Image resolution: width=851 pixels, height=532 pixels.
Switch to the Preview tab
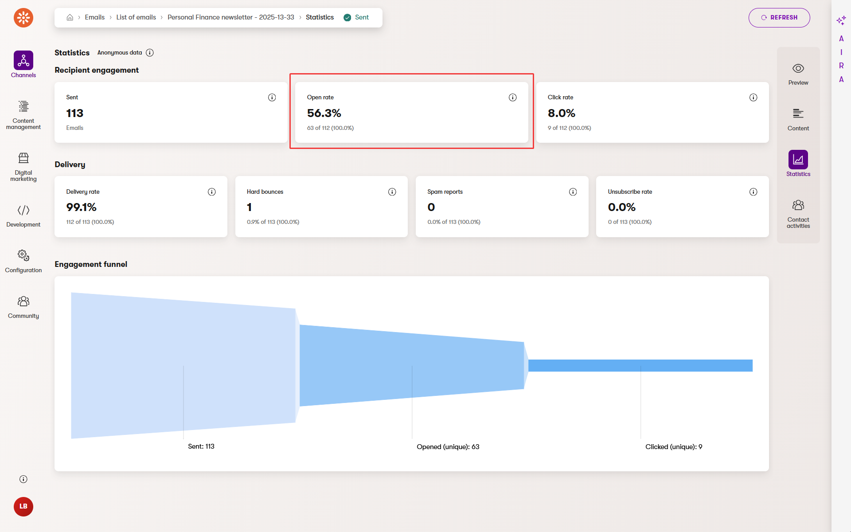click(798, 74)
